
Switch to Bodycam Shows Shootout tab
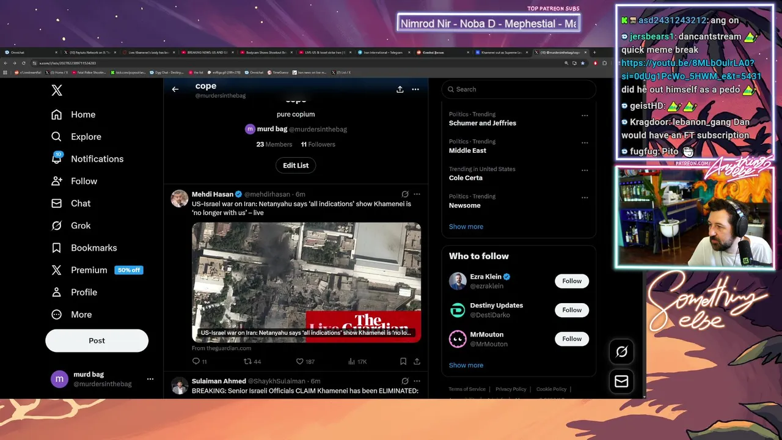click(266, 53)
